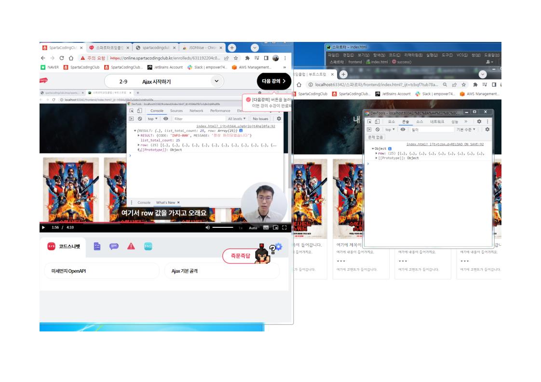This screenshot has width=541, height=382.
Task: Open the blue settings gear near 즉문즉답
Action: click(279, 246)
